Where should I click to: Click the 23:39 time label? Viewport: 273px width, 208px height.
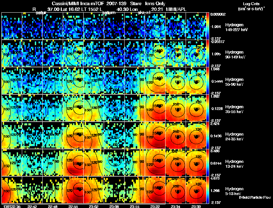(x=196, y=206)
